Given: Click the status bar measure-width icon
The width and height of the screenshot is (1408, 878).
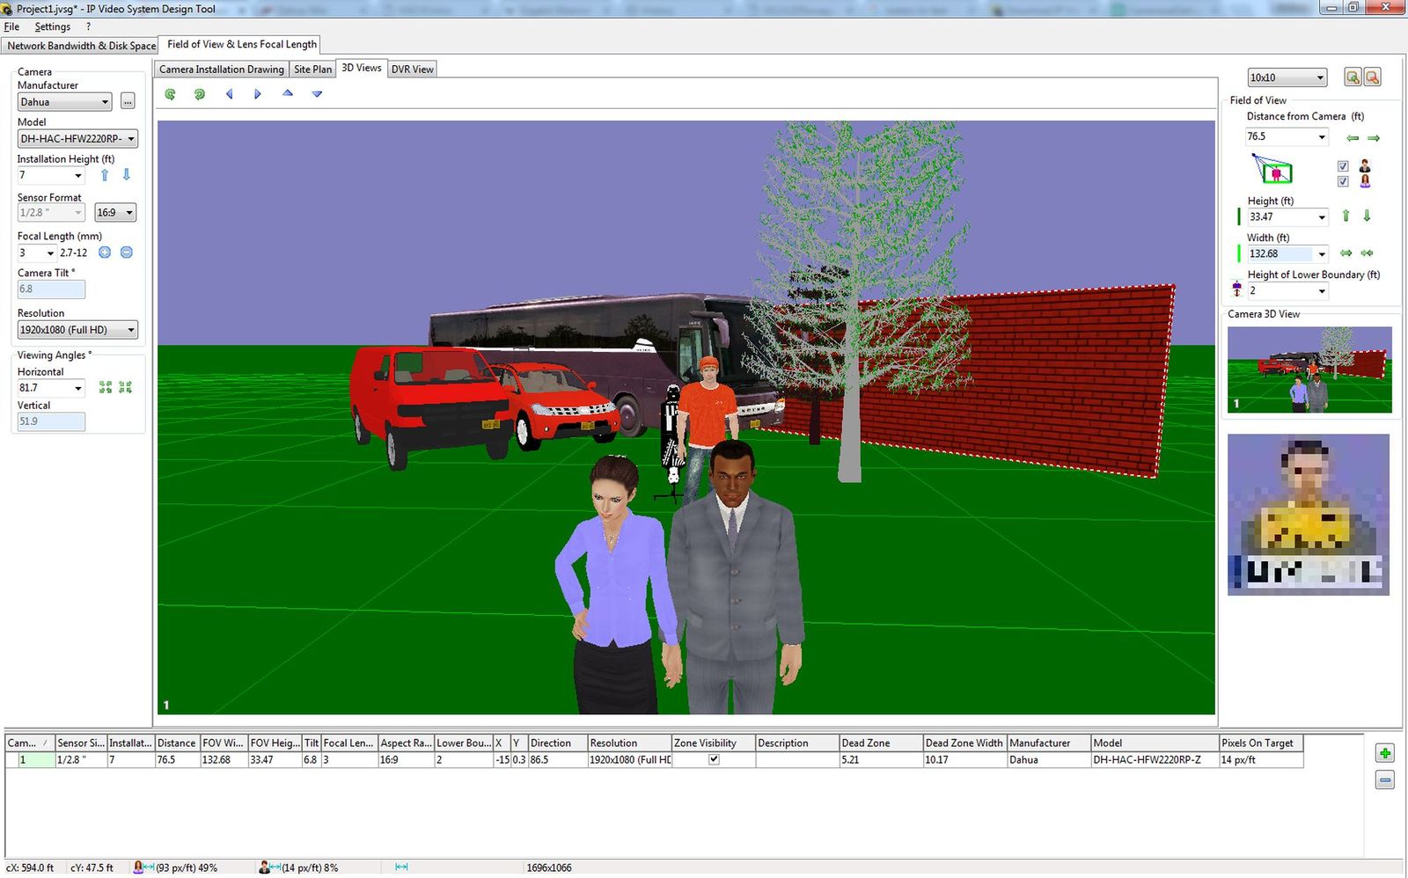Looking at the screenshot, I should click(x=401, y=867).
